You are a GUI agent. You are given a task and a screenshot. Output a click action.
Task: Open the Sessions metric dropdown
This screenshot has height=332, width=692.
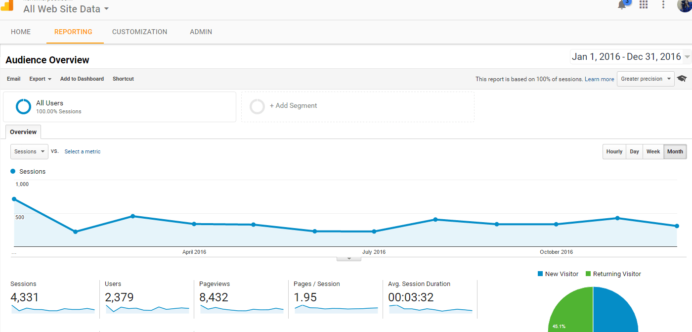click(29, 151)
